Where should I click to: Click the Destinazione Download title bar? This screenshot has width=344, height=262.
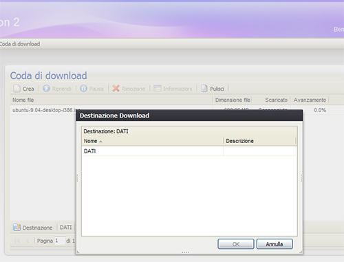tap(189, 116)
